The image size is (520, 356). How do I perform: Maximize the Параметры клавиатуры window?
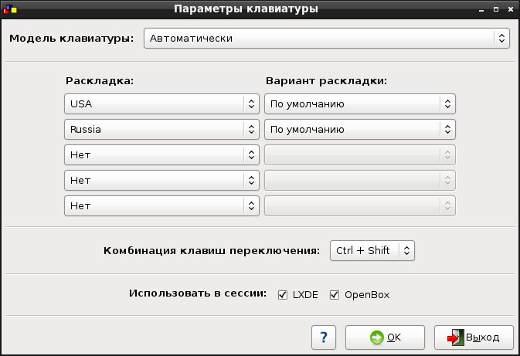[496, 9]
